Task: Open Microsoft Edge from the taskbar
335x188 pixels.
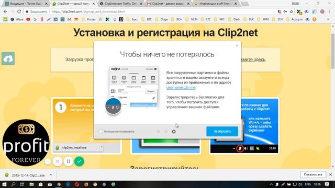Action: tap(68, 184)
